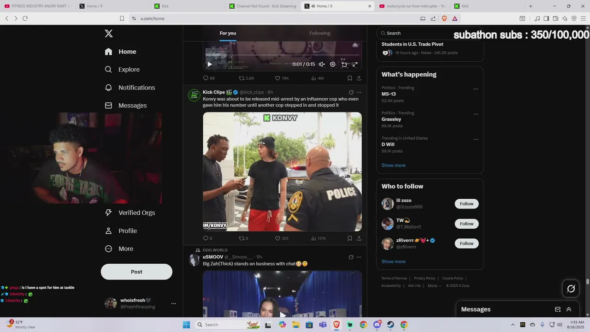View 117K views analytics on Kick Clips post
The image size is (590, 332).
point(319,238)
